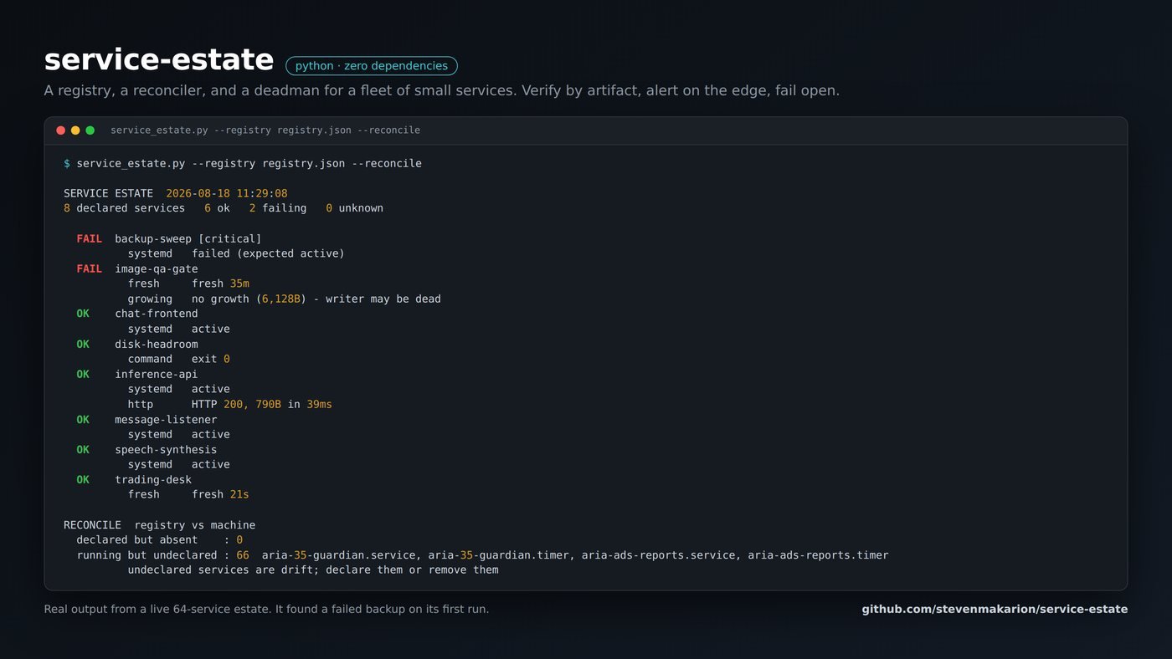The image size is (1172, 659).
Task: Click the "backup-sweep [critical]" service name
Action: pos(188,238)
